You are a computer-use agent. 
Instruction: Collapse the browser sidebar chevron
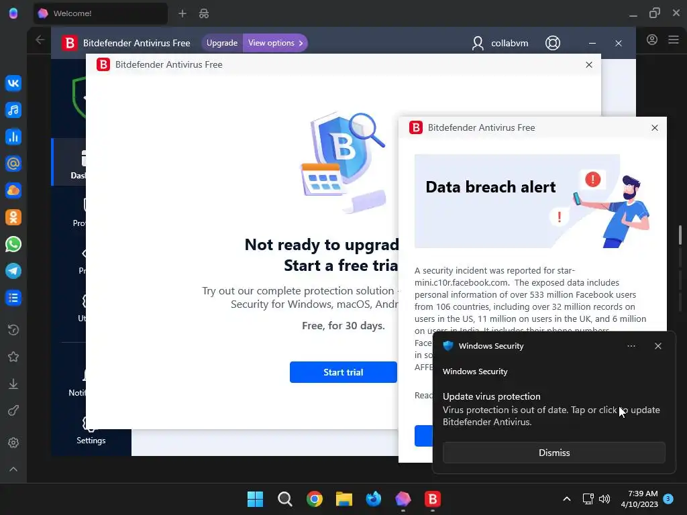(x=13, y=469)
